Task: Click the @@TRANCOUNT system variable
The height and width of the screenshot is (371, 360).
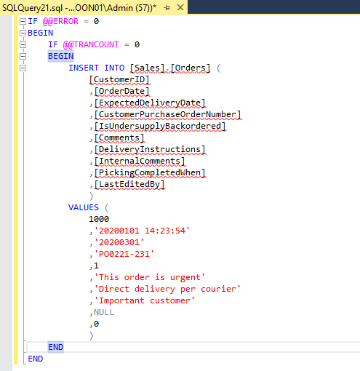Action: pos(91,44)
